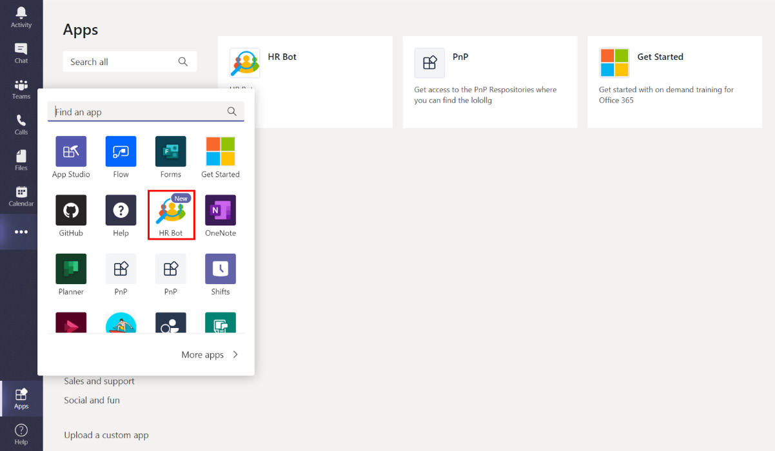Open Help in the left rail
775x451 pixels.
coord(21,434)
